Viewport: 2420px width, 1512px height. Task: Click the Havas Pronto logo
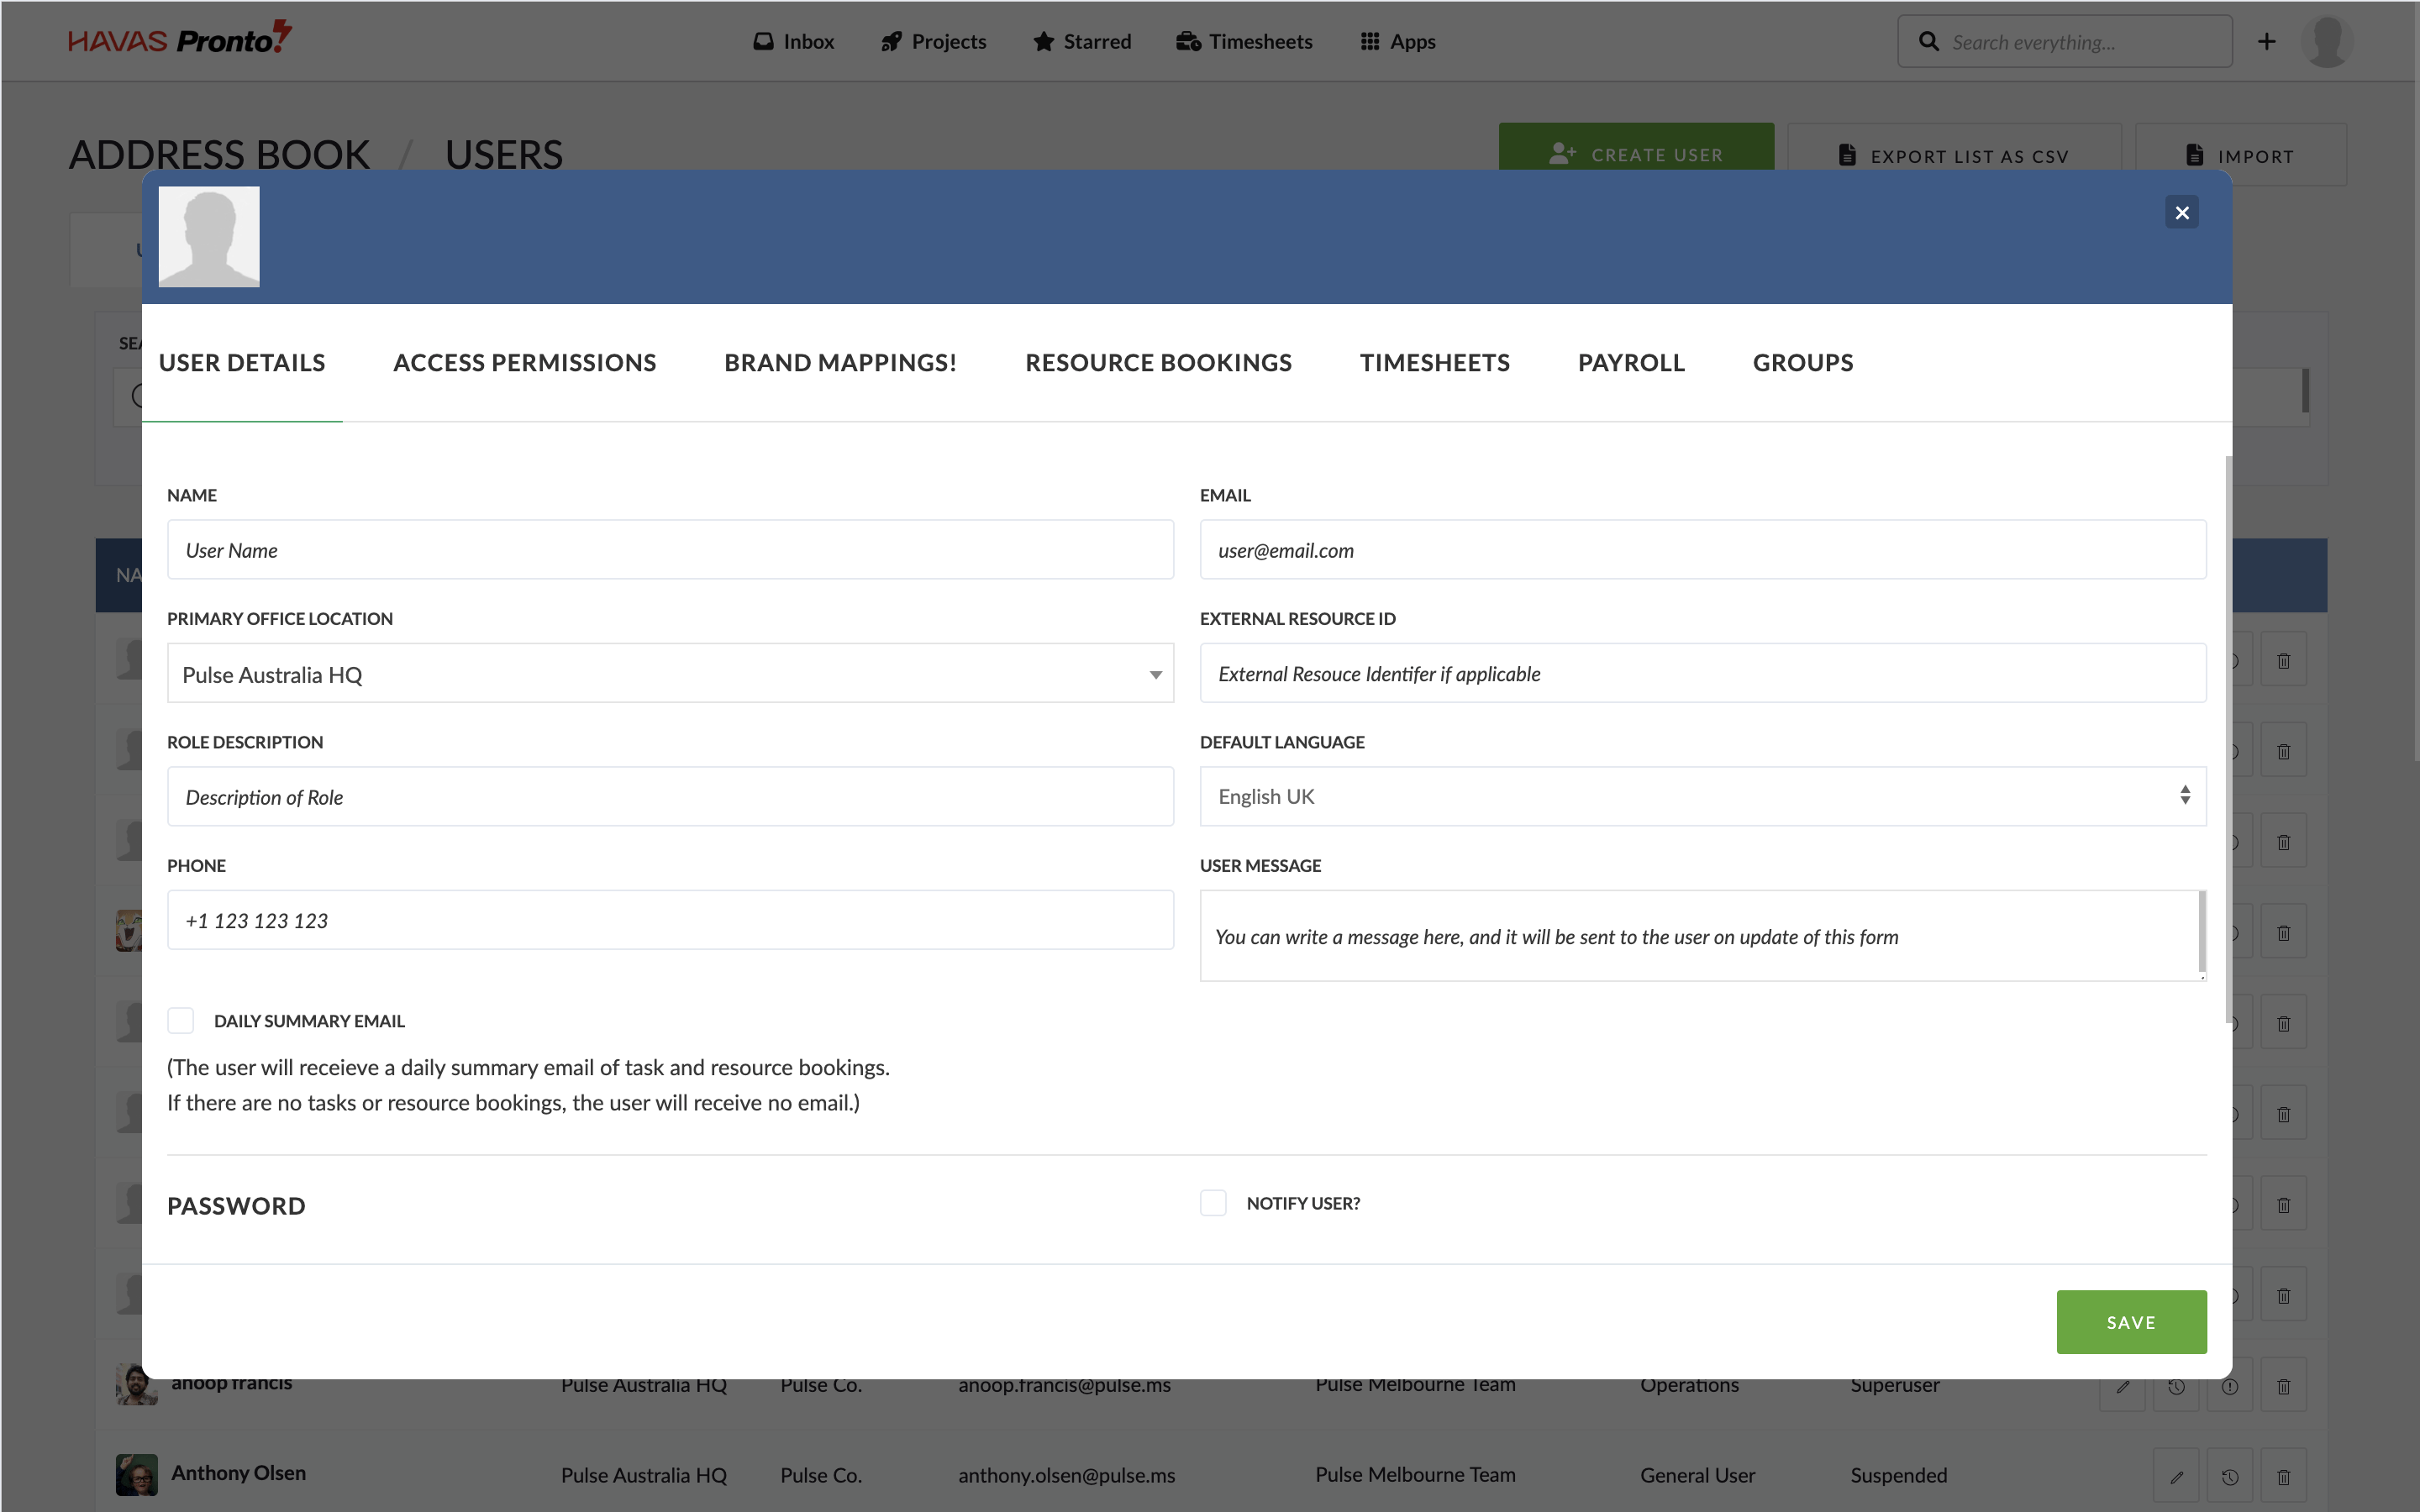[x=180, y=39]
